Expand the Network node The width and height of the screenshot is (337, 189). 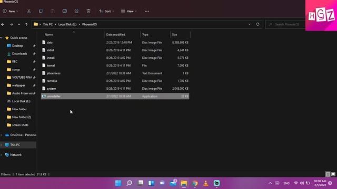point(2,155)
